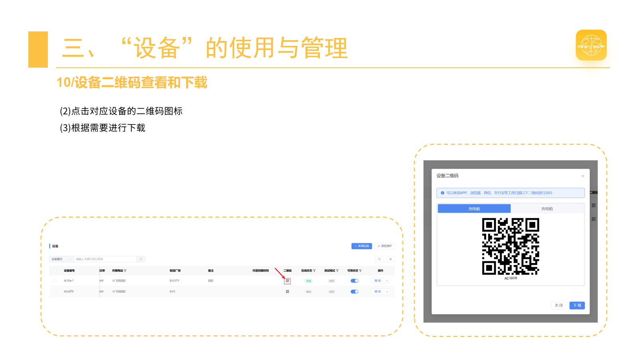The width and height of the screenshot is (638, 358).
Task: Tick the checkbox of the EVCITY device row
Action: click(55, 281)
